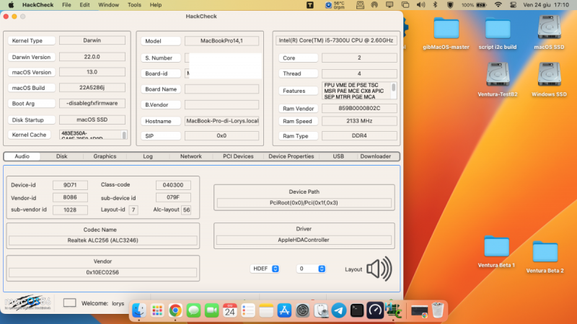
Task: Switch to the Disk tab
Action: click(61, 156)
